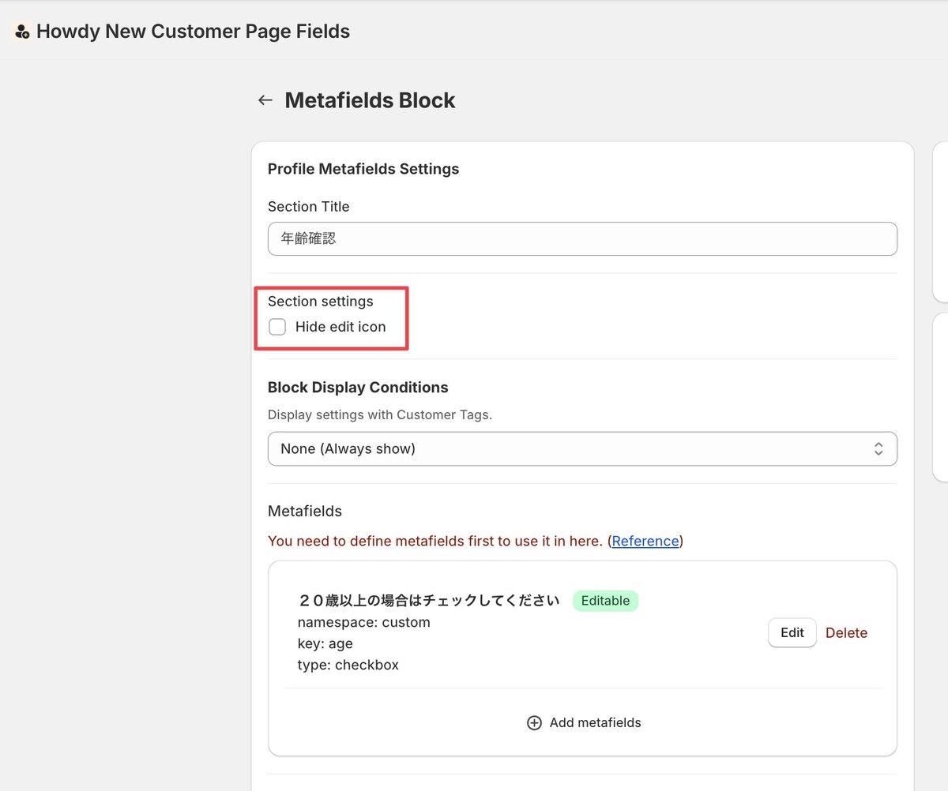Click the 'namespace: custom' text
The width and height of the screenshot is (948, 791).
click(363, 622)
